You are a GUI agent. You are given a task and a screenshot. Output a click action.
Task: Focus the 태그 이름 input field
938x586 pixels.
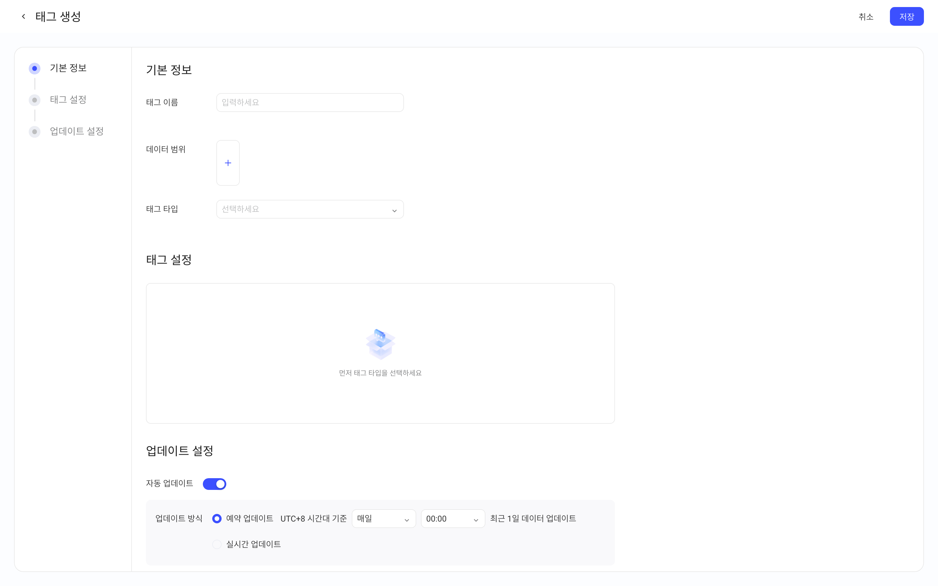[310, 102]
